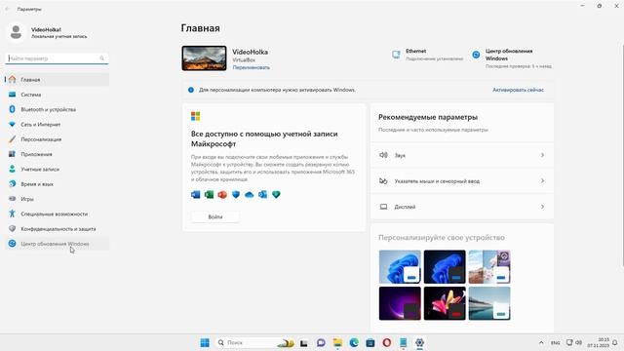Open Звук recommended setting

[462, 155]
